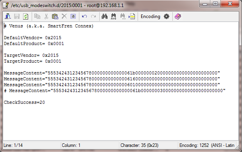Click the window resize grip corner
The height and width of the screenshot is (152, 242).
(x=237, y=148)
